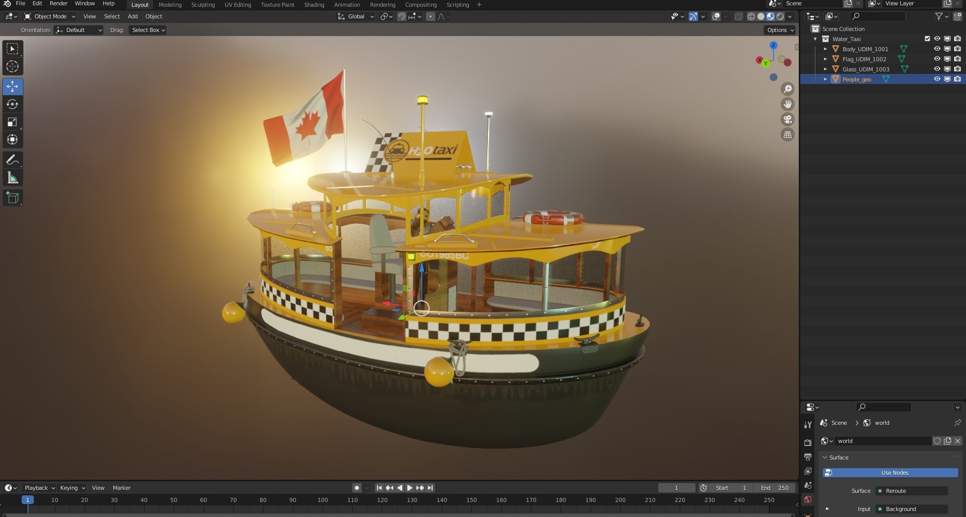Uncheck Water_Taxi collection exclude checkbox
The image size is (966, 517).
pos(927,39)
